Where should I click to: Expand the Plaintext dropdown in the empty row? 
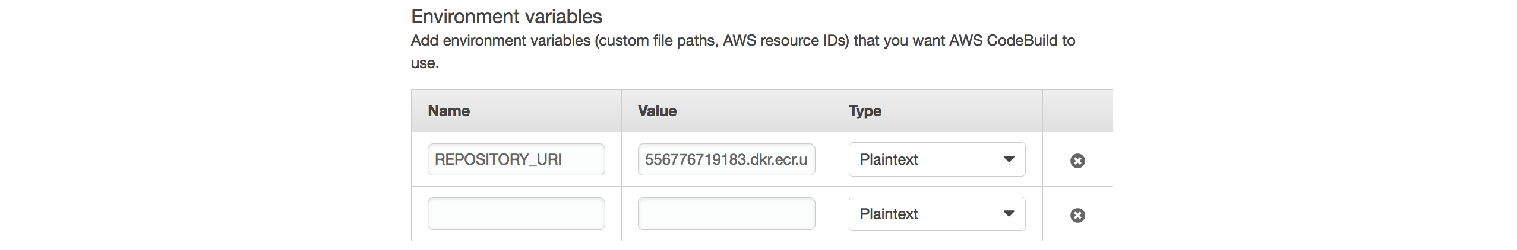click(937, 214)
